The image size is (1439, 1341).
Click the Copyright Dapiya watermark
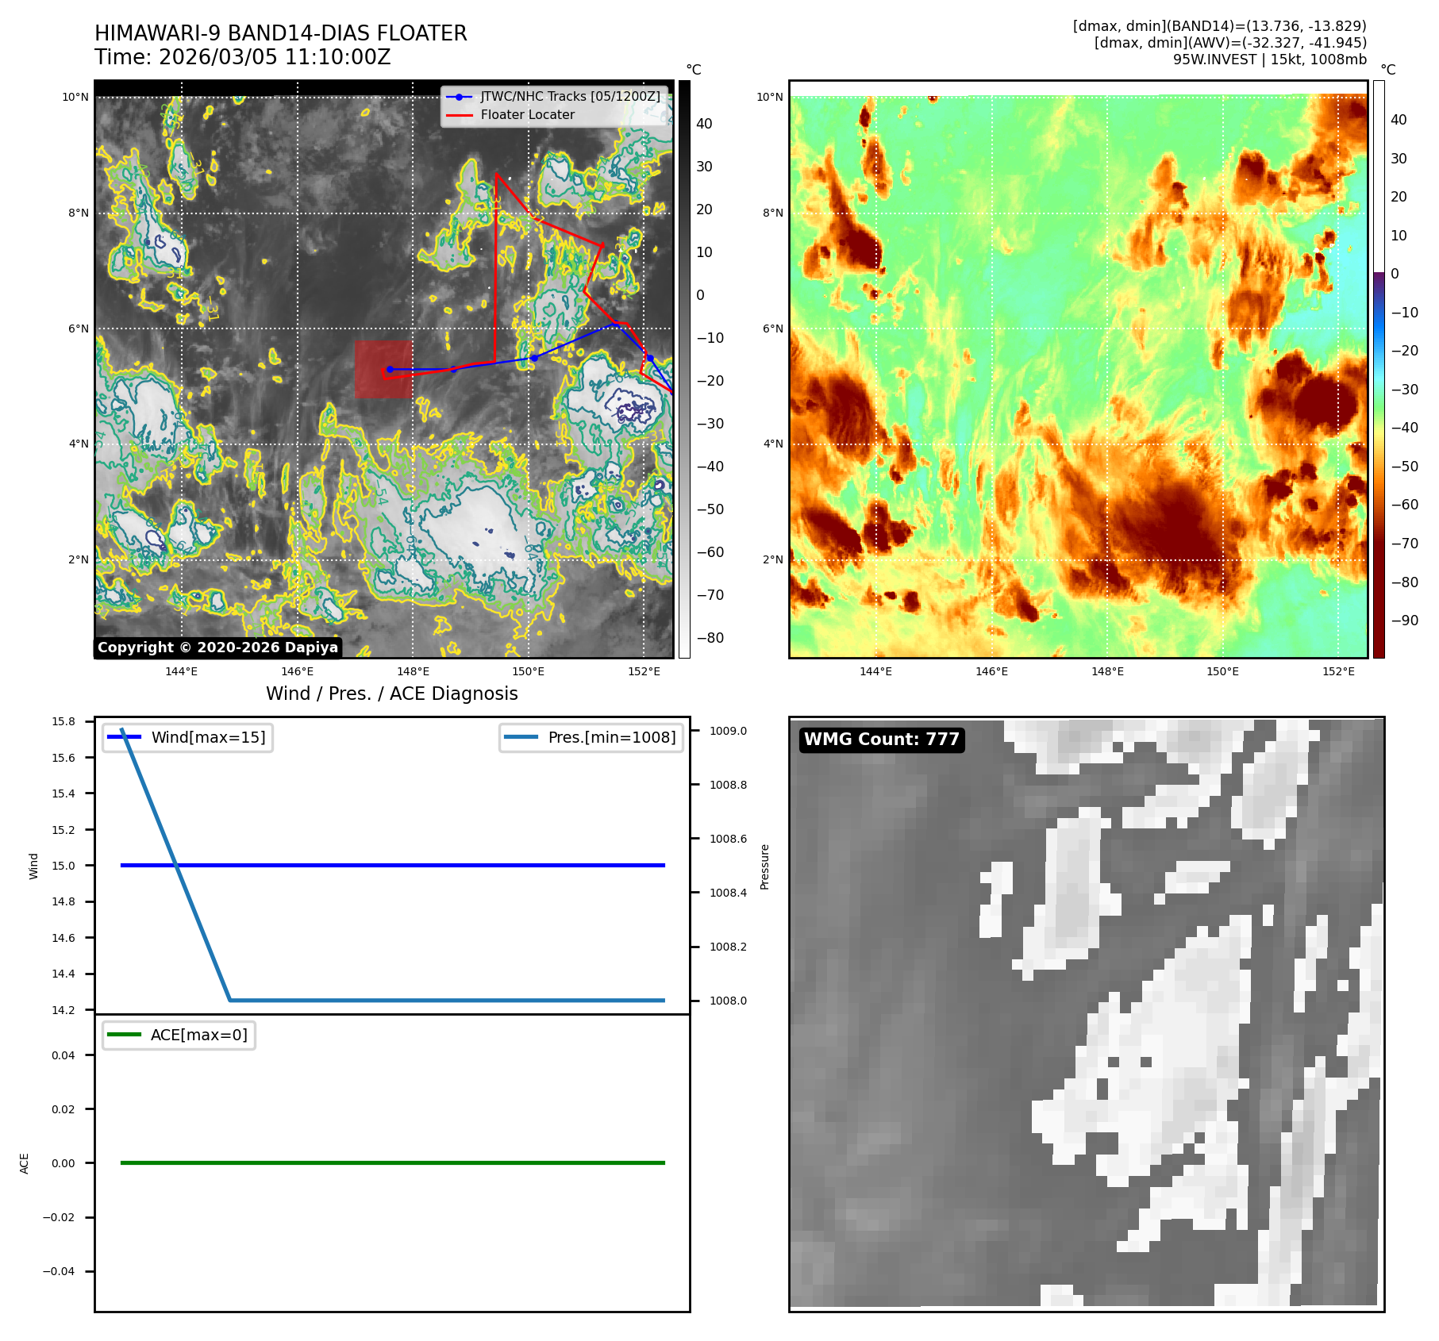217,647
